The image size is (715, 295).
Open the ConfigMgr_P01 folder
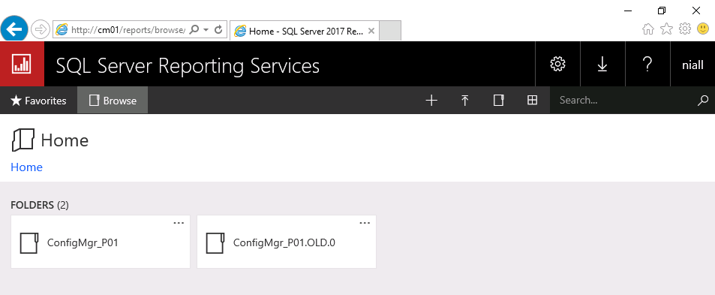click(x=101, y=242)
